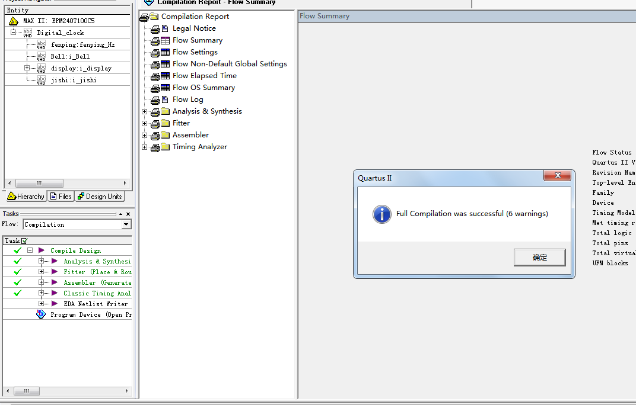Click the play arrow for Compile Design task
Image resolution: width=636 pixels, height=405 pixels.
point(42,250)
